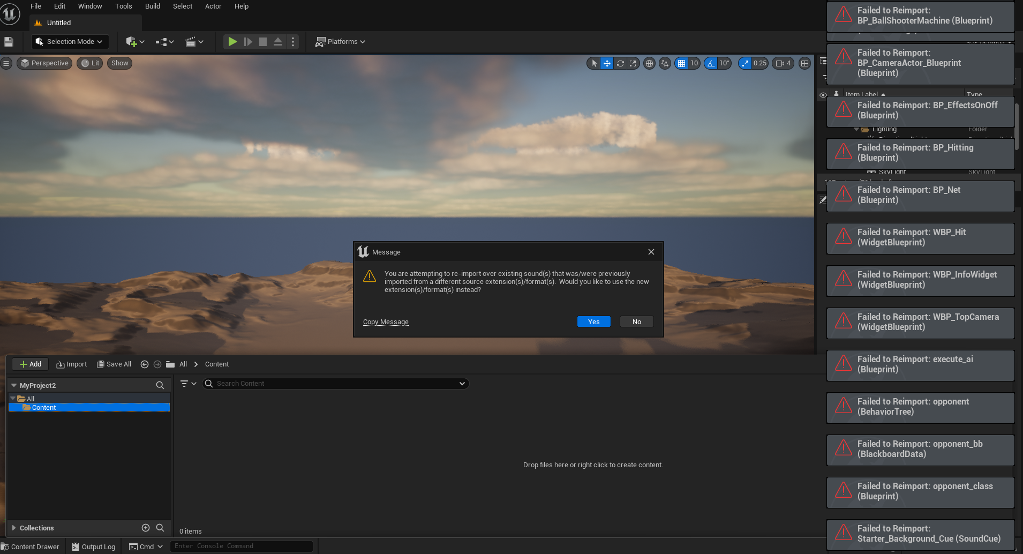The width and height of the screenshot is (1023, 554).
Task: Open the Selection Mode dropdown
Action: (70, 42)
